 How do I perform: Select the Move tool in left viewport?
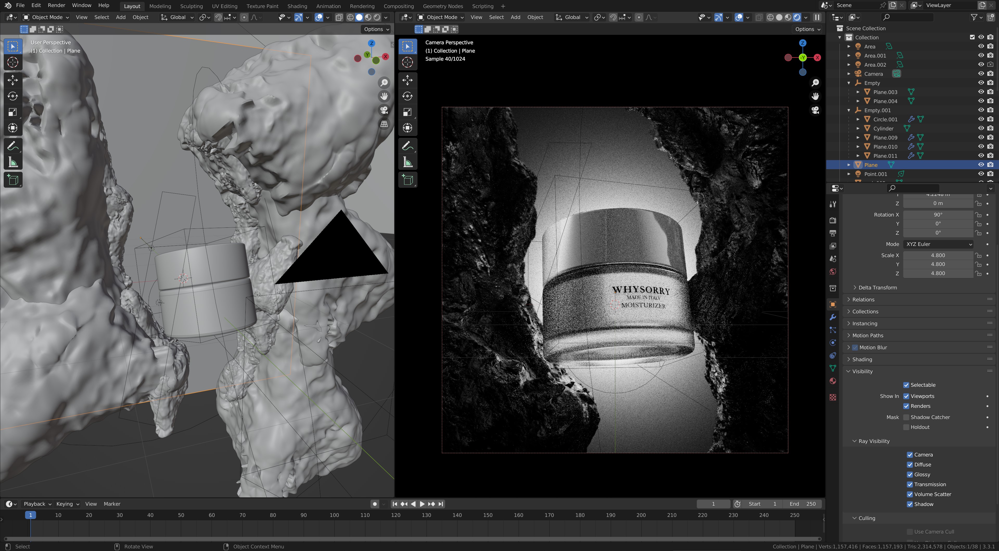click(13, 80)
